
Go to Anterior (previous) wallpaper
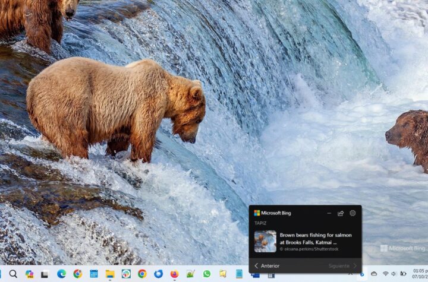coord(267,265)
